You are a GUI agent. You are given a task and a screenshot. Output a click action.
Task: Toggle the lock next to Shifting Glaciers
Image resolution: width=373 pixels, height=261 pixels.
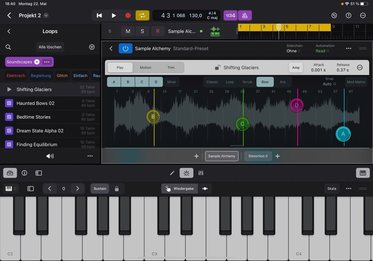point(217,67)
